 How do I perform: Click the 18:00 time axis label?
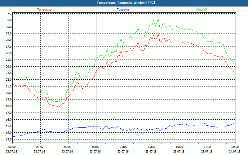[180, 147]
